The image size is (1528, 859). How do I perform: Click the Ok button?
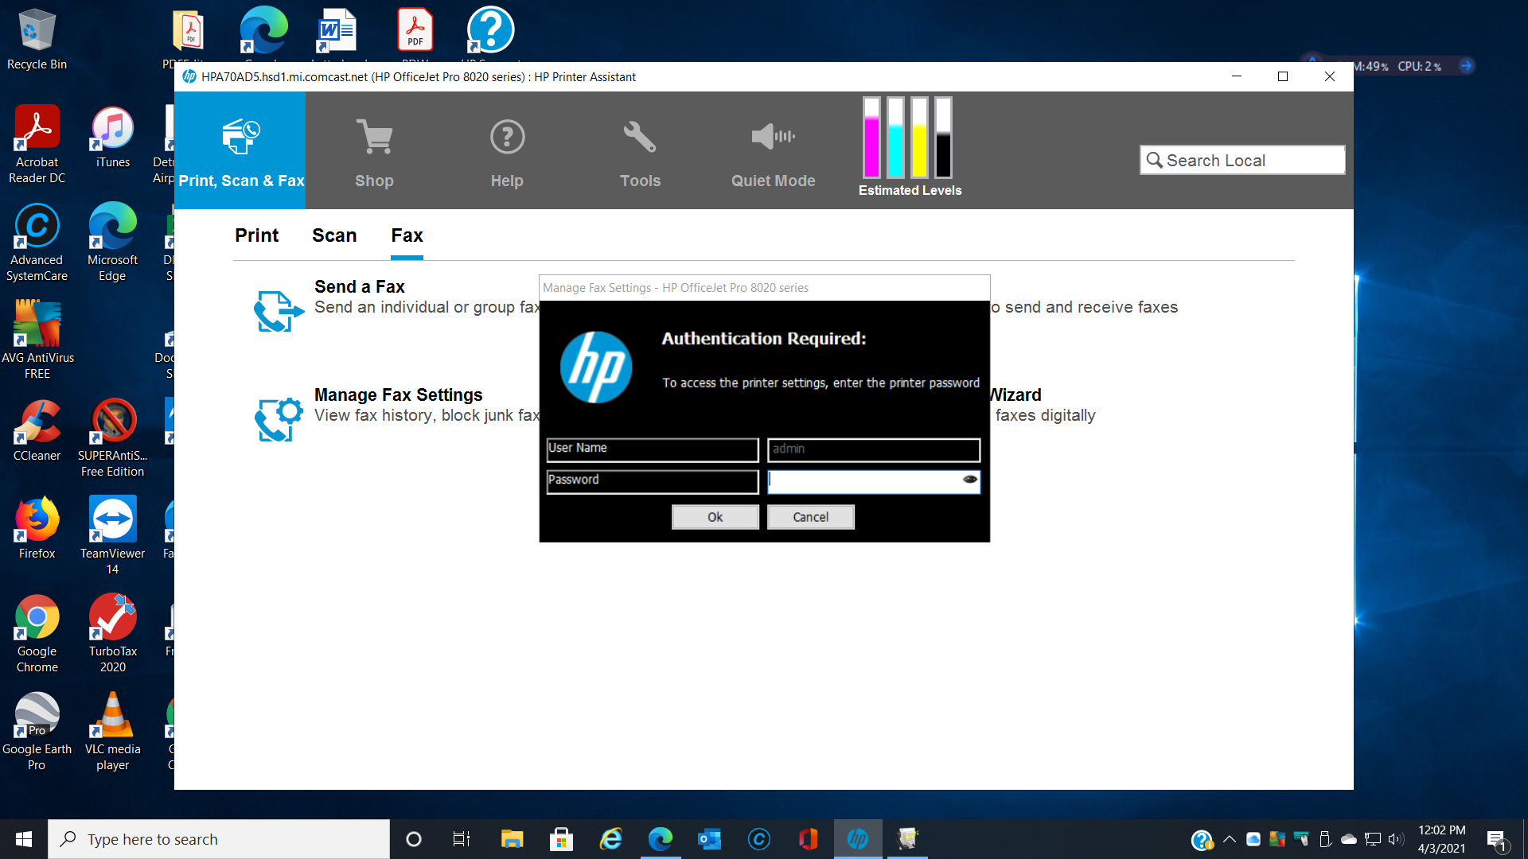(x=715, y=516)
